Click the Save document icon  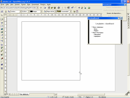point(55,8)
